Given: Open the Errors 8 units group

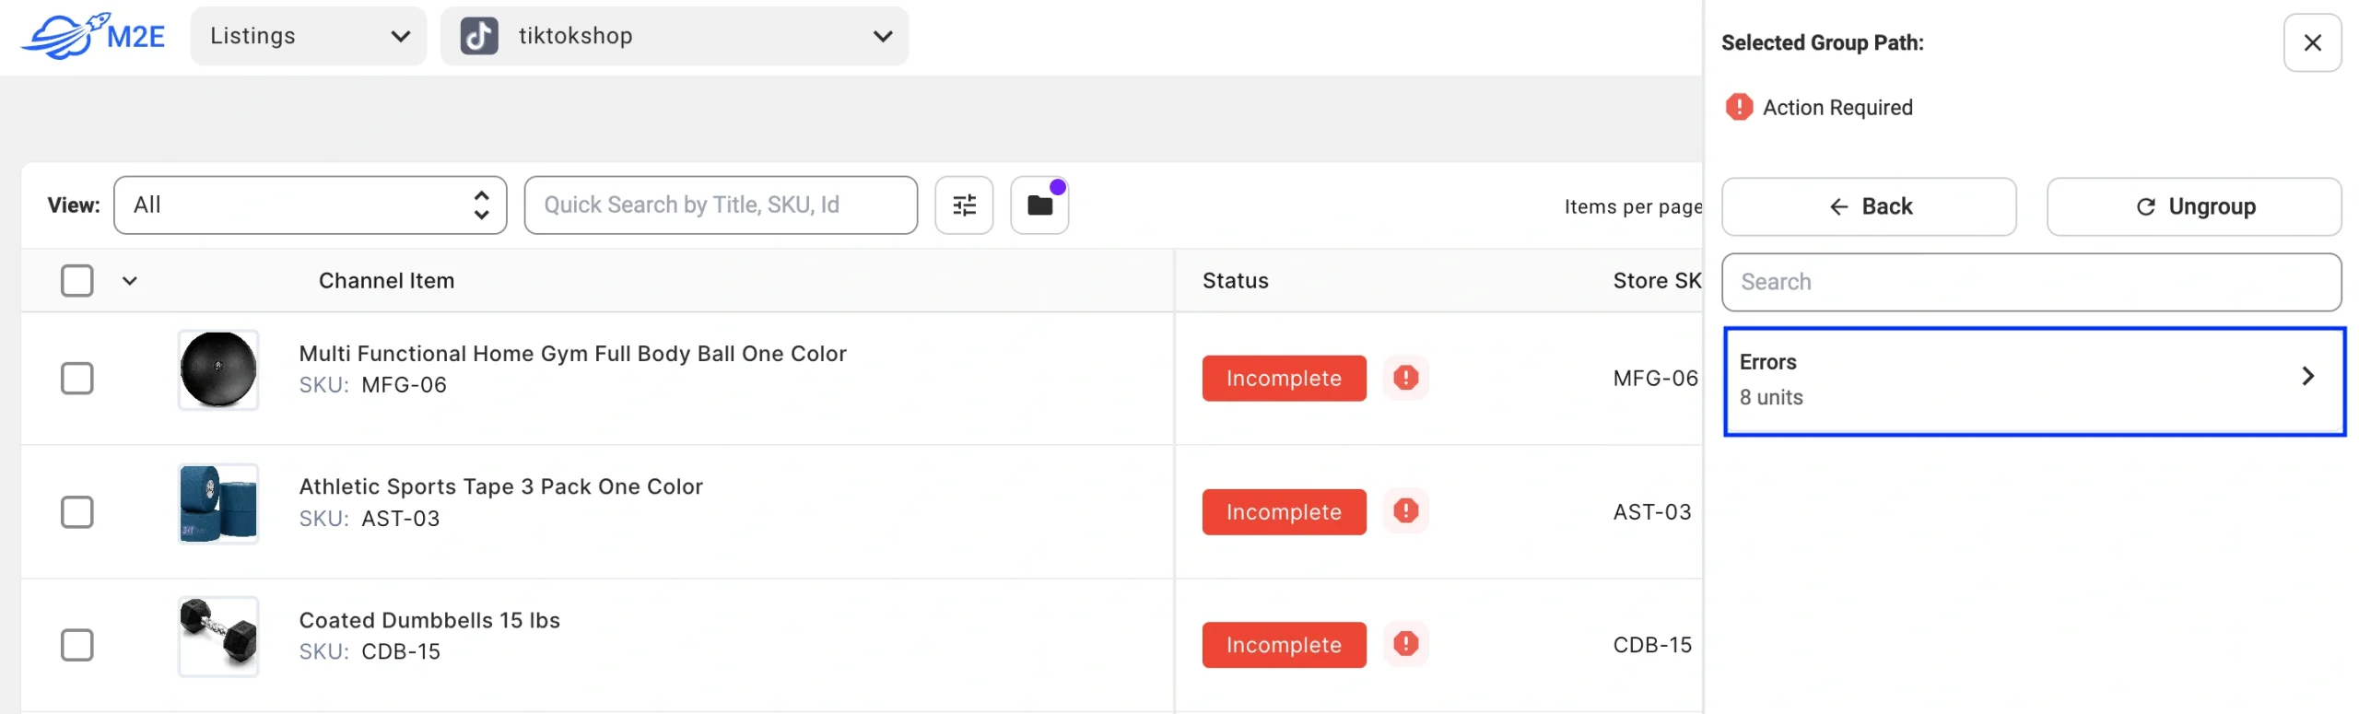Looking at the screenshot, I should tap(2033, 380).
